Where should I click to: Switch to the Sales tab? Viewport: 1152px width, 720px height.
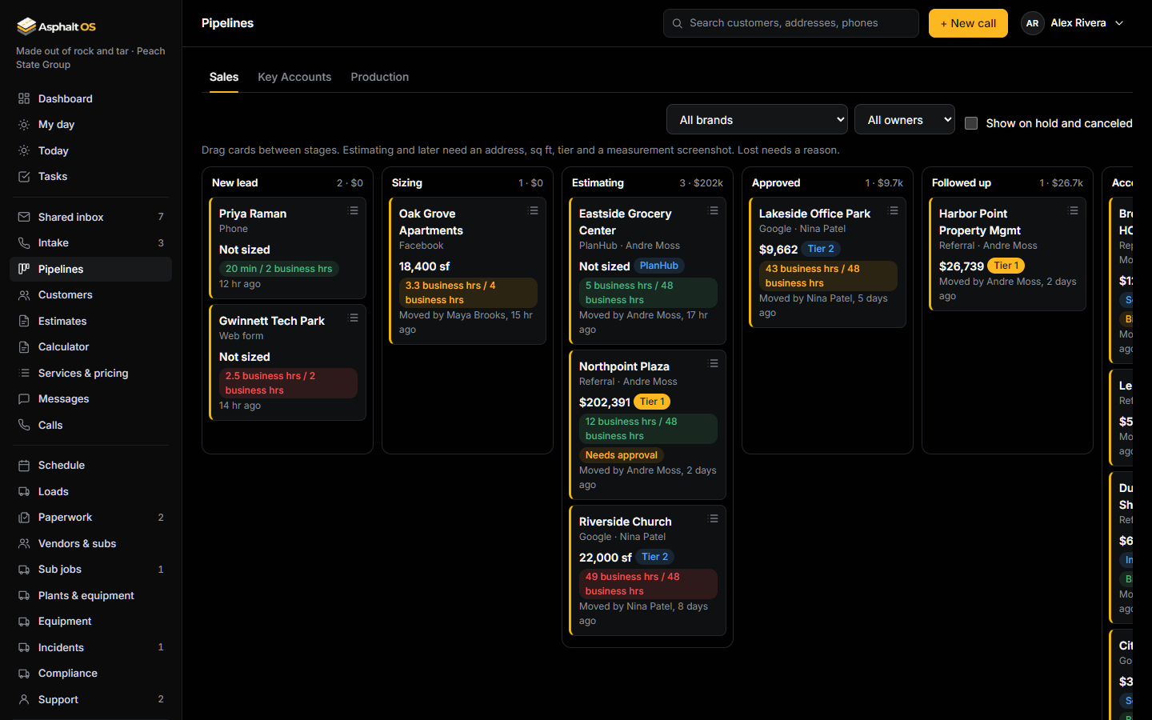click(x=224, y=77)
